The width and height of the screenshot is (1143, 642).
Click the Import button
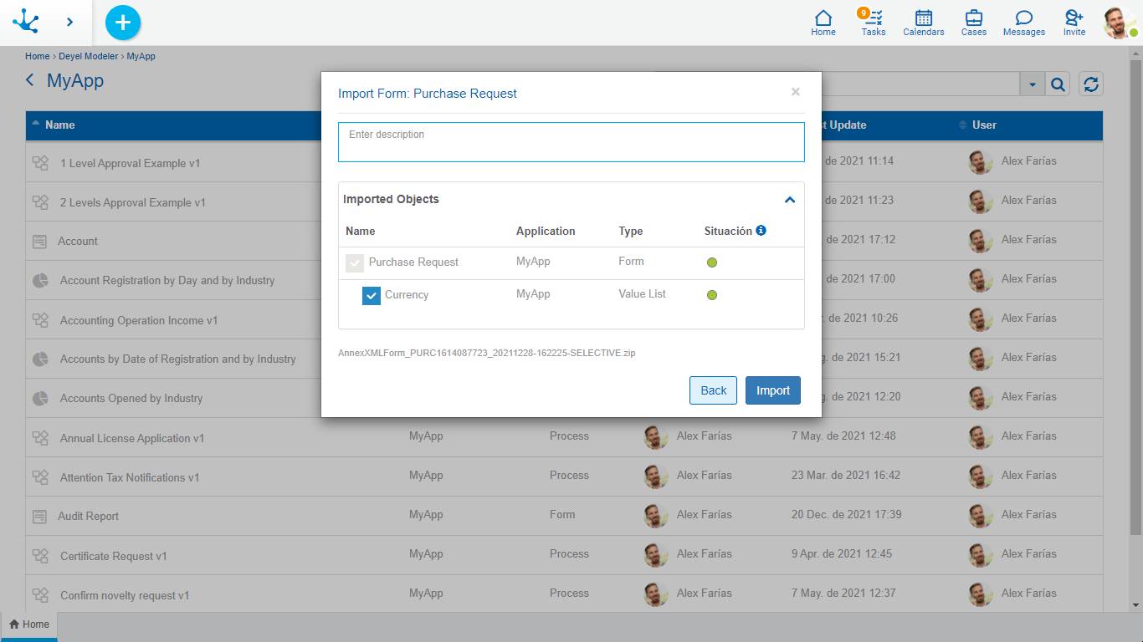pos(772,390)
